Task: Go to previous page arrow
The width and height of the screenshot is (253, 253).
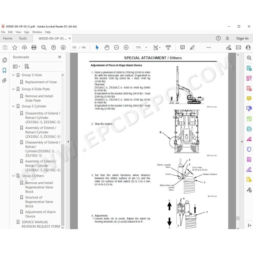Action: (53, 47)
